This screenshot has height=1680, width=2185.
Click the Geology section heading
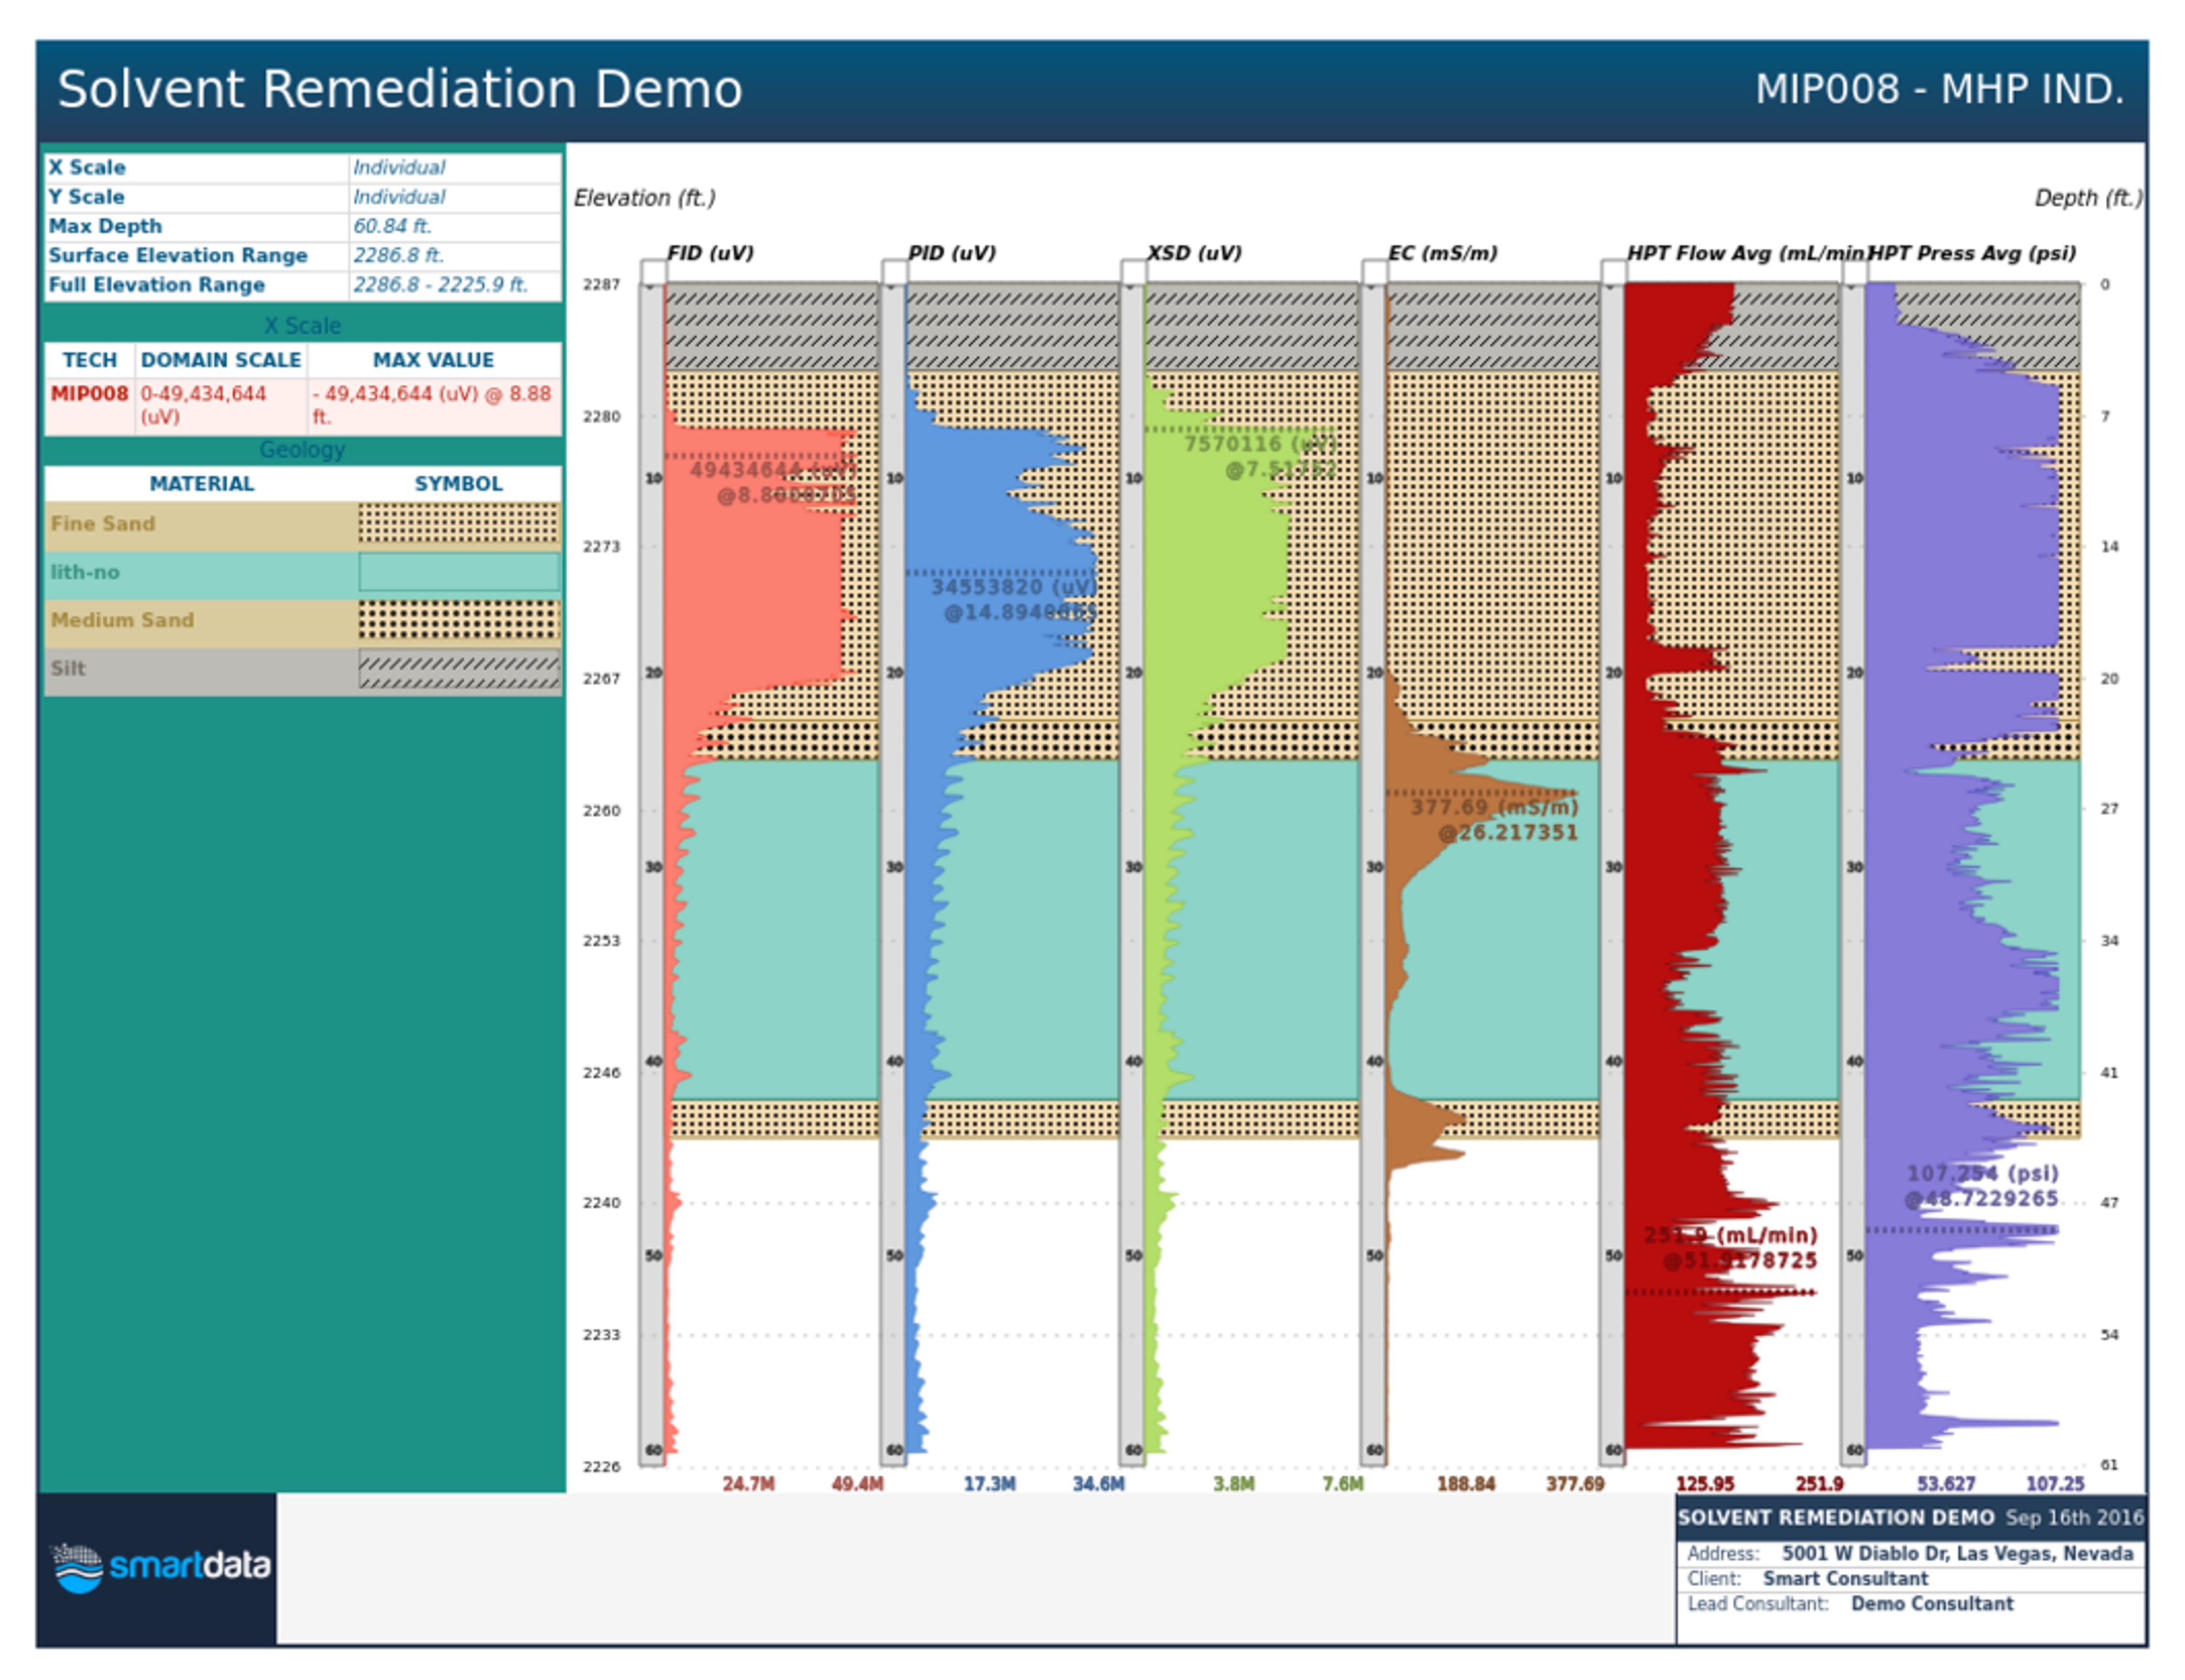coord(302,450)
